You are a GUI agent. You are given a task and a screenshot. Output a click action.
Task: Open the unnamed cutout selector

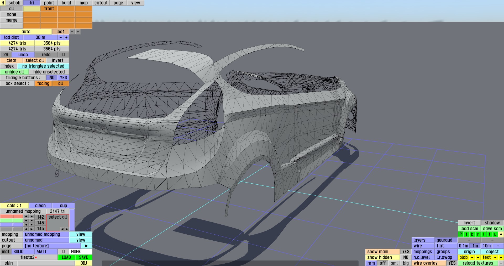tap(46, 240)
